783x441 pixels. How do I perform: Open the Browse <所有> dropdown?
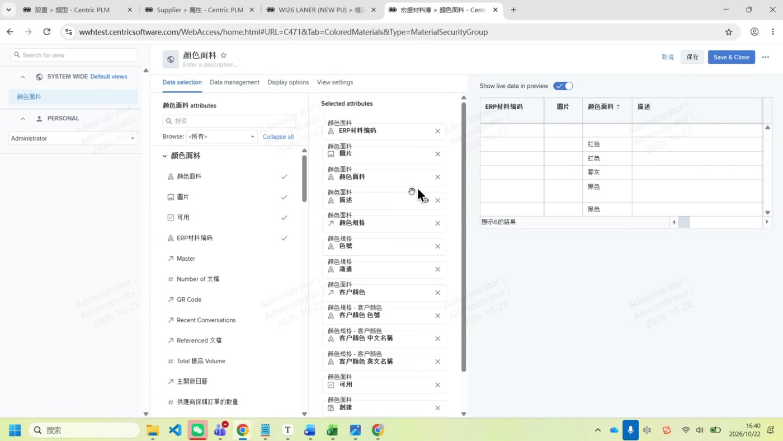[221, 137]
